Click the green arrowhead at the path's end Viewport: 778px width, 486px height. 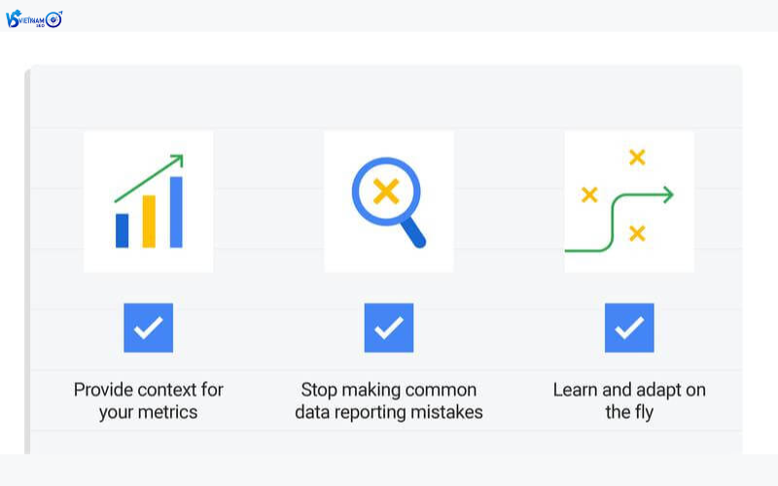(667, 195)
